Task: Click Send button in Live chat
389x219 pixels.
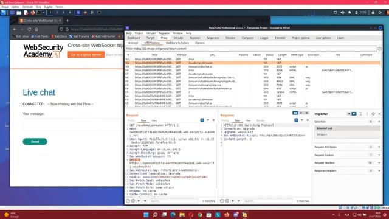Action: (35, 142)
